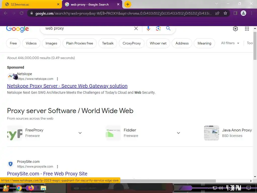The width and height of the screenshot is (257, 193).
Task: Open the All filters dropdown
Action: coord(230,43)
